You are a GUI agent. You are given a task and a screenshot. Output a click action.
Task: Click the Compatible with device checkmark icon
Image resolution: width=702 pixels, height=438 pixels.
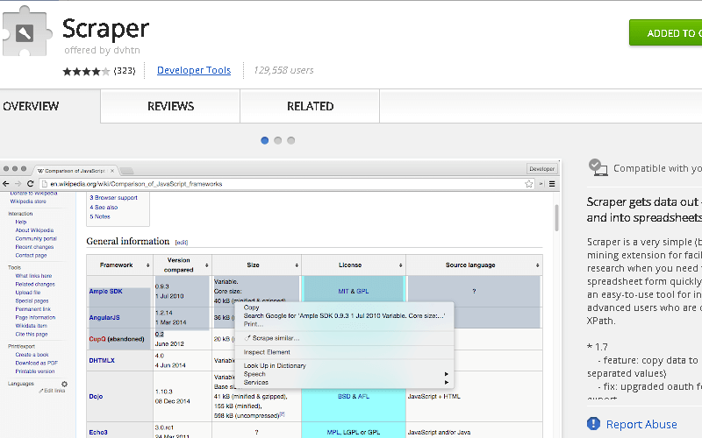(598, 167)
